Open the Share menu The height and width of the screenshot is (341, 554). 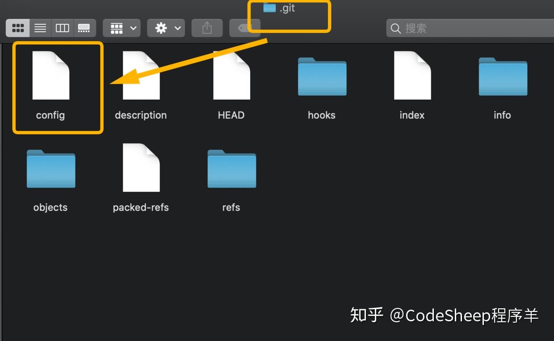tap(206, 28)
